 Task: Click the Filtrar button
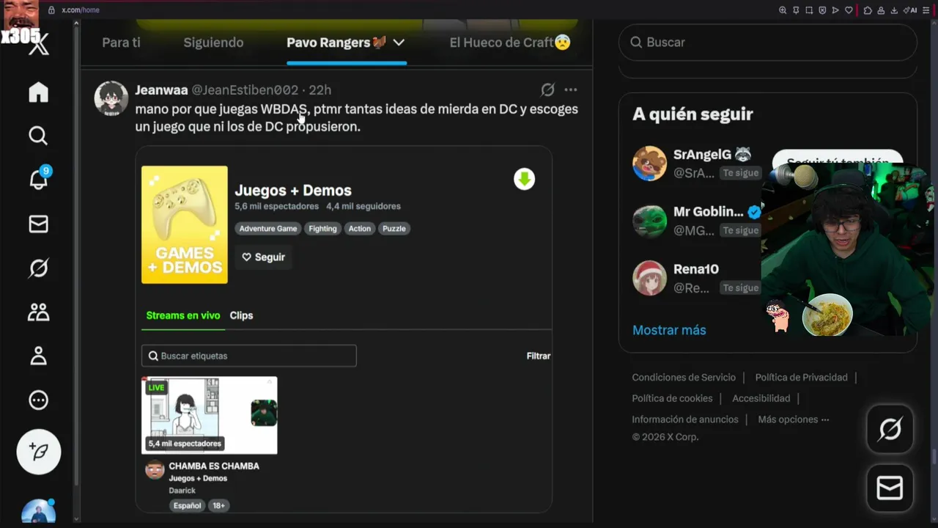point(539,356)
